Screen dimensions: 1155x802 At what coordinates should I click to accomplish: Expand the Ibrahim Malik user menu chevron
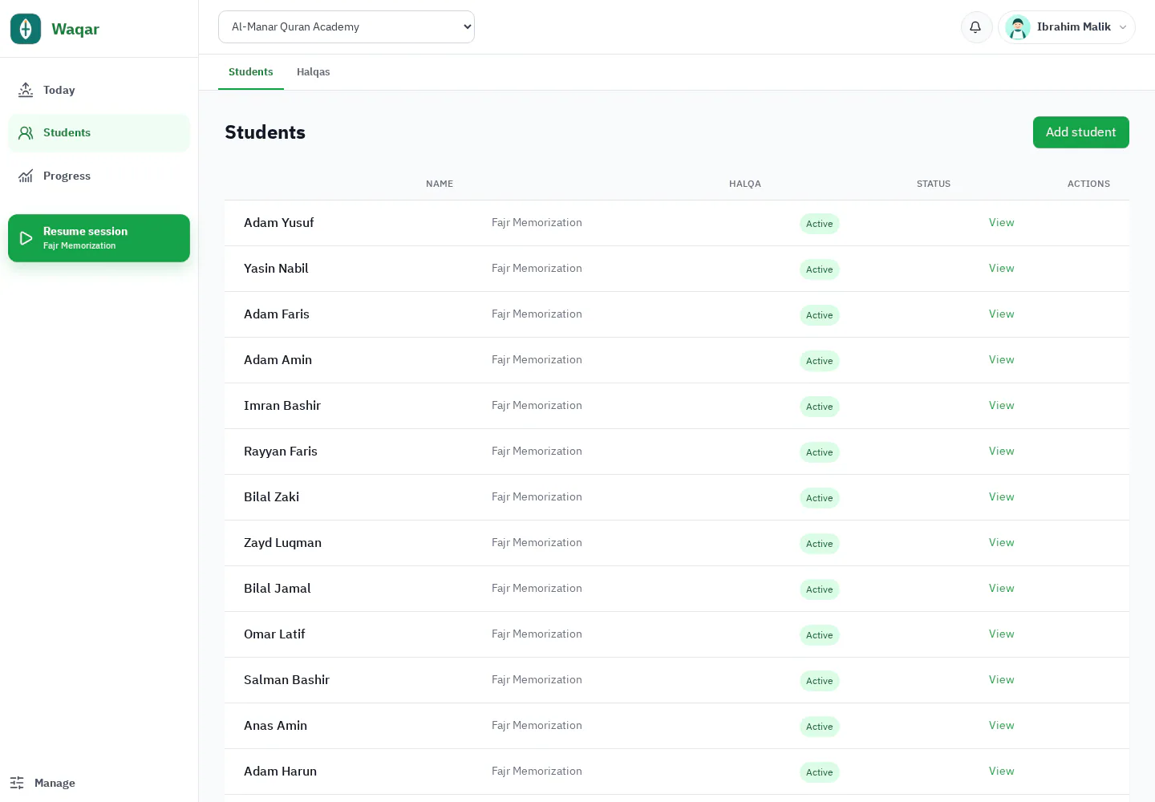tap(1123, 27)
